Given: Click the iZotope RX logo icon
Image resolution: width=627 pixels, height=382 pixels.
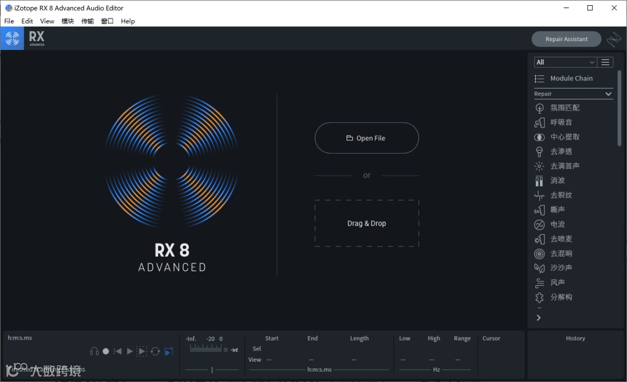Looking at the screenshot, I should coord(12,38).
